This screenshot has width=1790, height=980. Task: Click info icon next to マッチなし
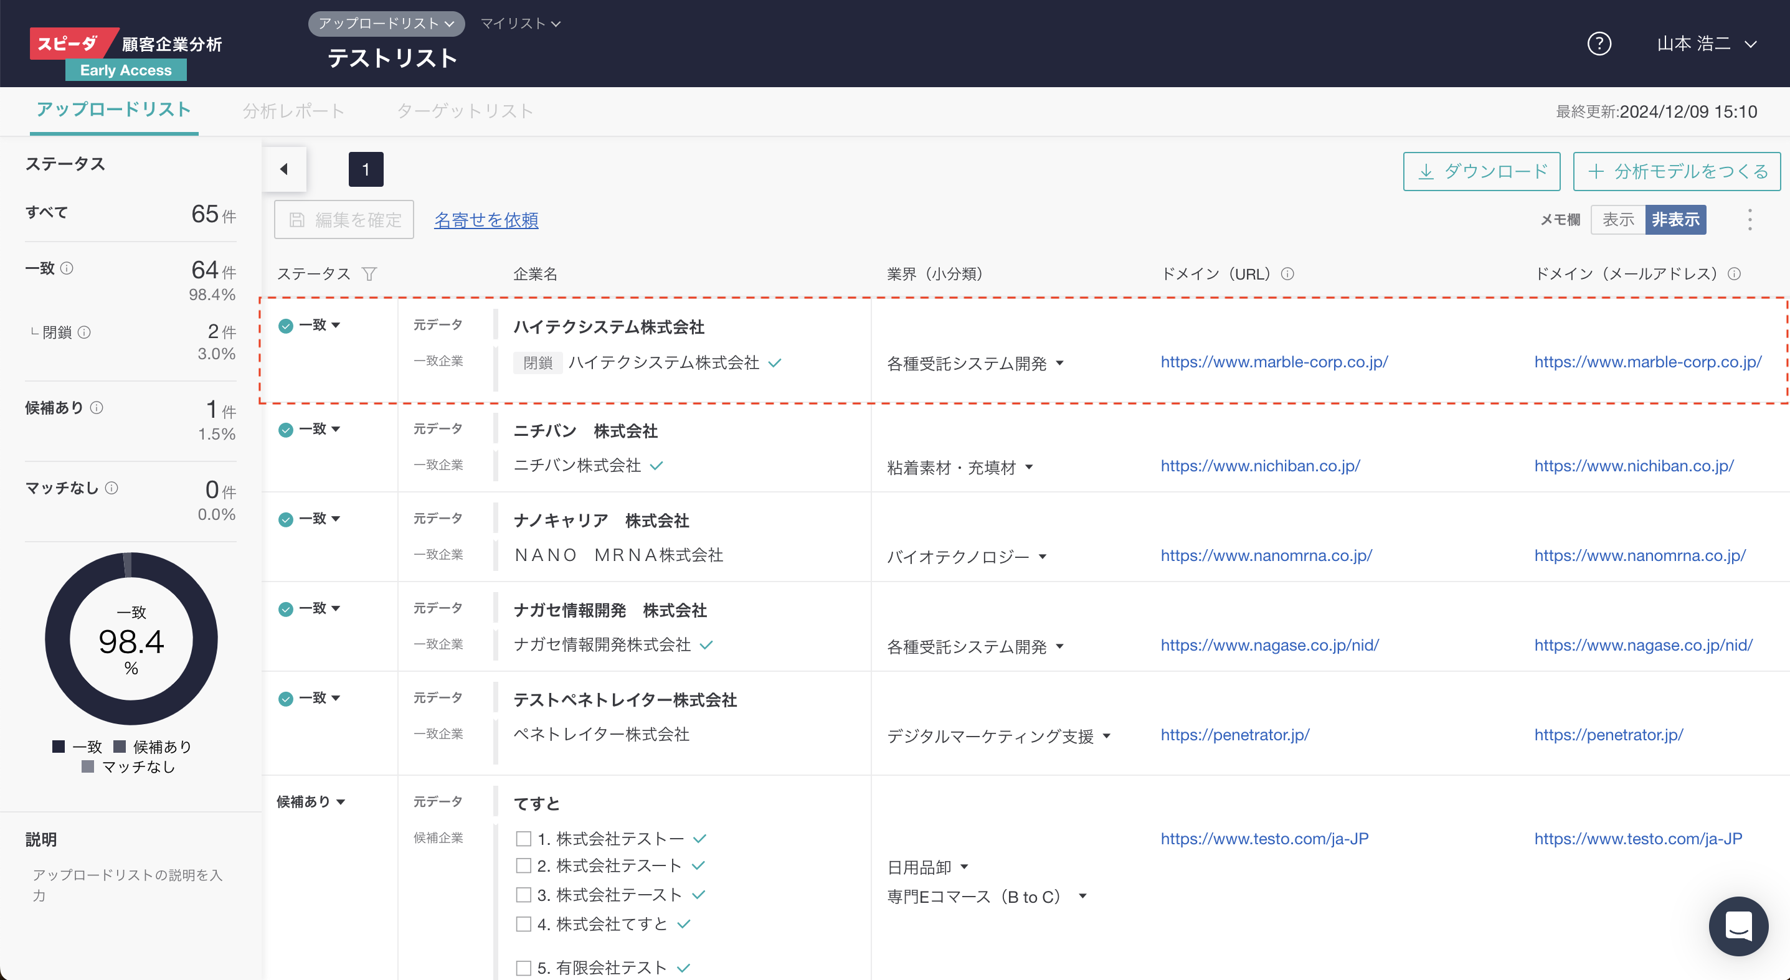click(112, 488)
